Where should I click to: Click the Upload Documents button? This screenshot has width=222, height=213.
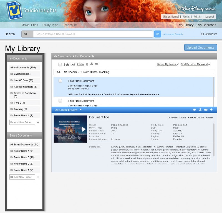200,47
